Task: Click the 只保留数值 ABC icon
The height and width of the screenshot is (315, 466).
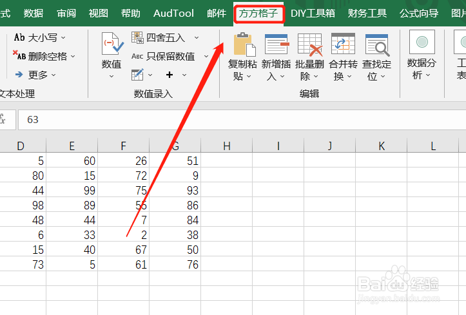Action: click(x=137, y=56)
